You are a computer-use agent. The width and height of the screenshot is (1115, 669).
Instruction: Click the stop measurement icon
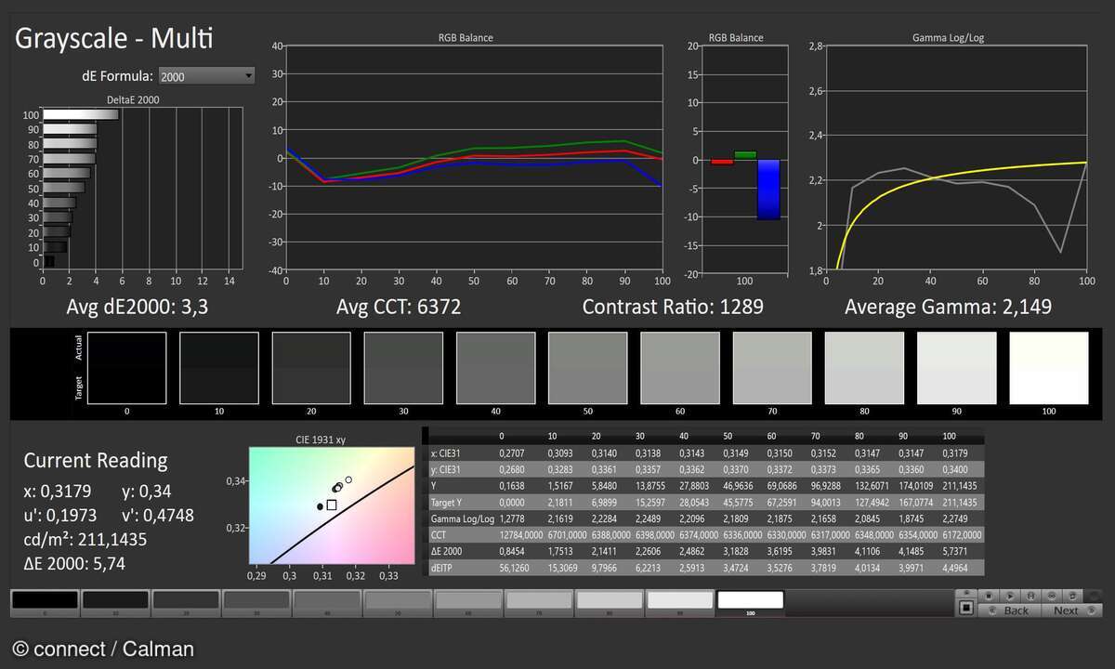[989, 595]
